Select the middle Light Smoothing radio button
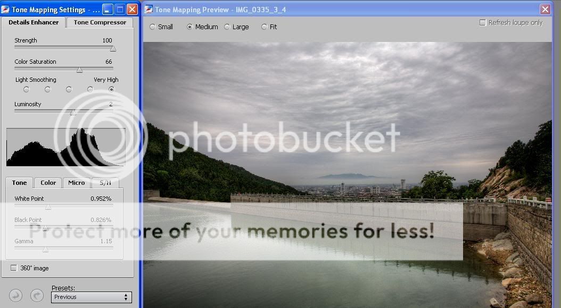Image resolution: width=561 pixels, height=308 pixels. pyautogui.click(x=69, y=89)
